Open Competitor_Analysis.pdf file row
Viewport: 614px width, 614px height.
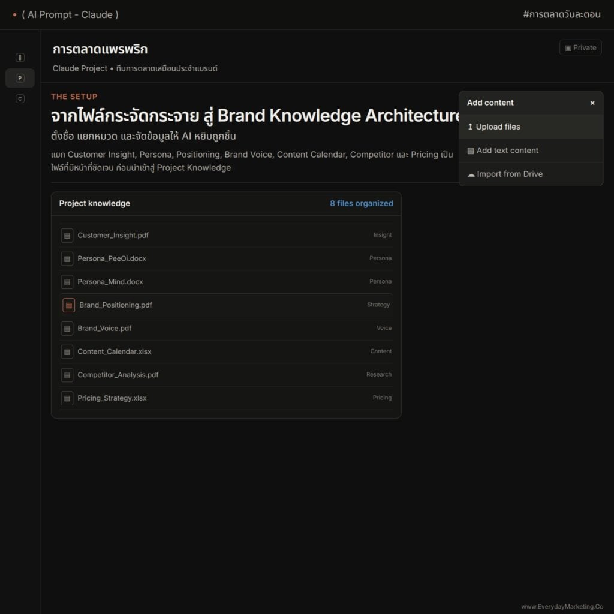(226, 375)
